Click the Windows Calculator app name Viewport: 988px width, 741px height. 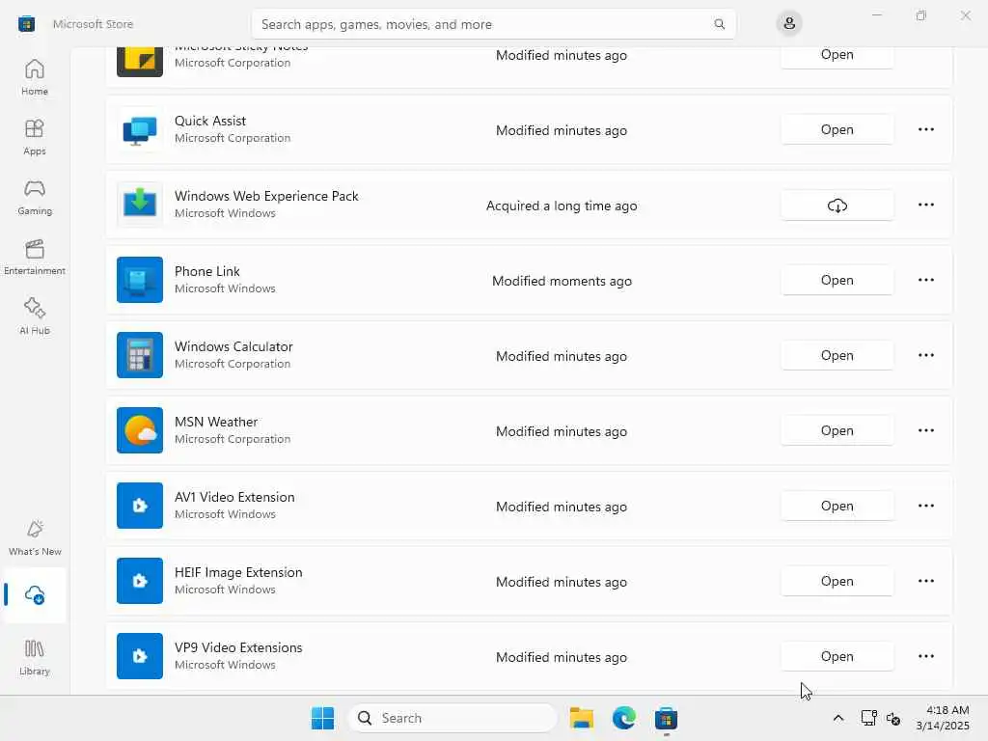click(x=233, y=346)
